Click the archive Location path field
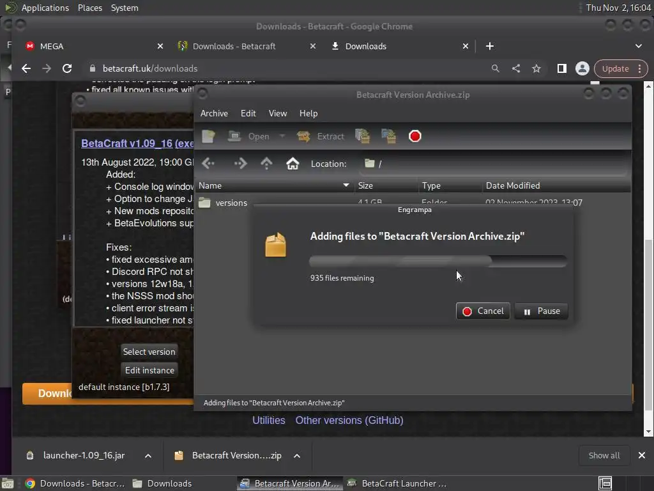Image resolution: width=654 pixels, height=491 pixels. (x=493, y=164)
